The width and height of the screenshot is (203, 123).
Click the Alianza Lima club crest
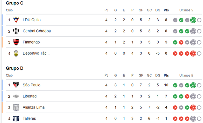pos(16,108)
